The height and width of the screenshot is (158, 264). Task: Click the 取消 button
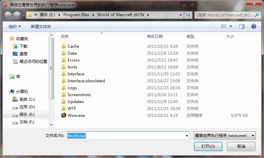tap(241, 146)
